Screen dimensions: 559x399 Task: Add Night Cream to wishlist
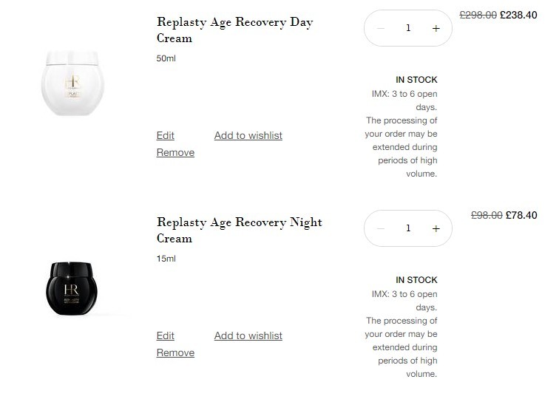(x=248, y=335)
